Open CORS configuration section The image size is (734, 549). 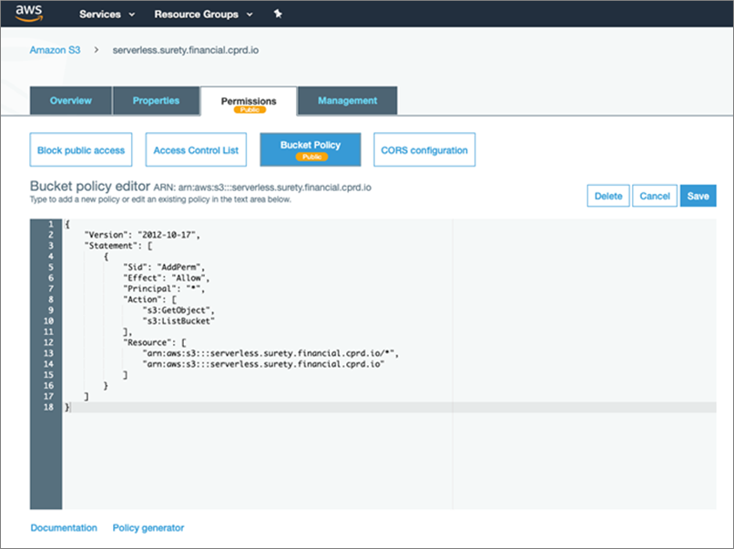click(x=424, y=150)
